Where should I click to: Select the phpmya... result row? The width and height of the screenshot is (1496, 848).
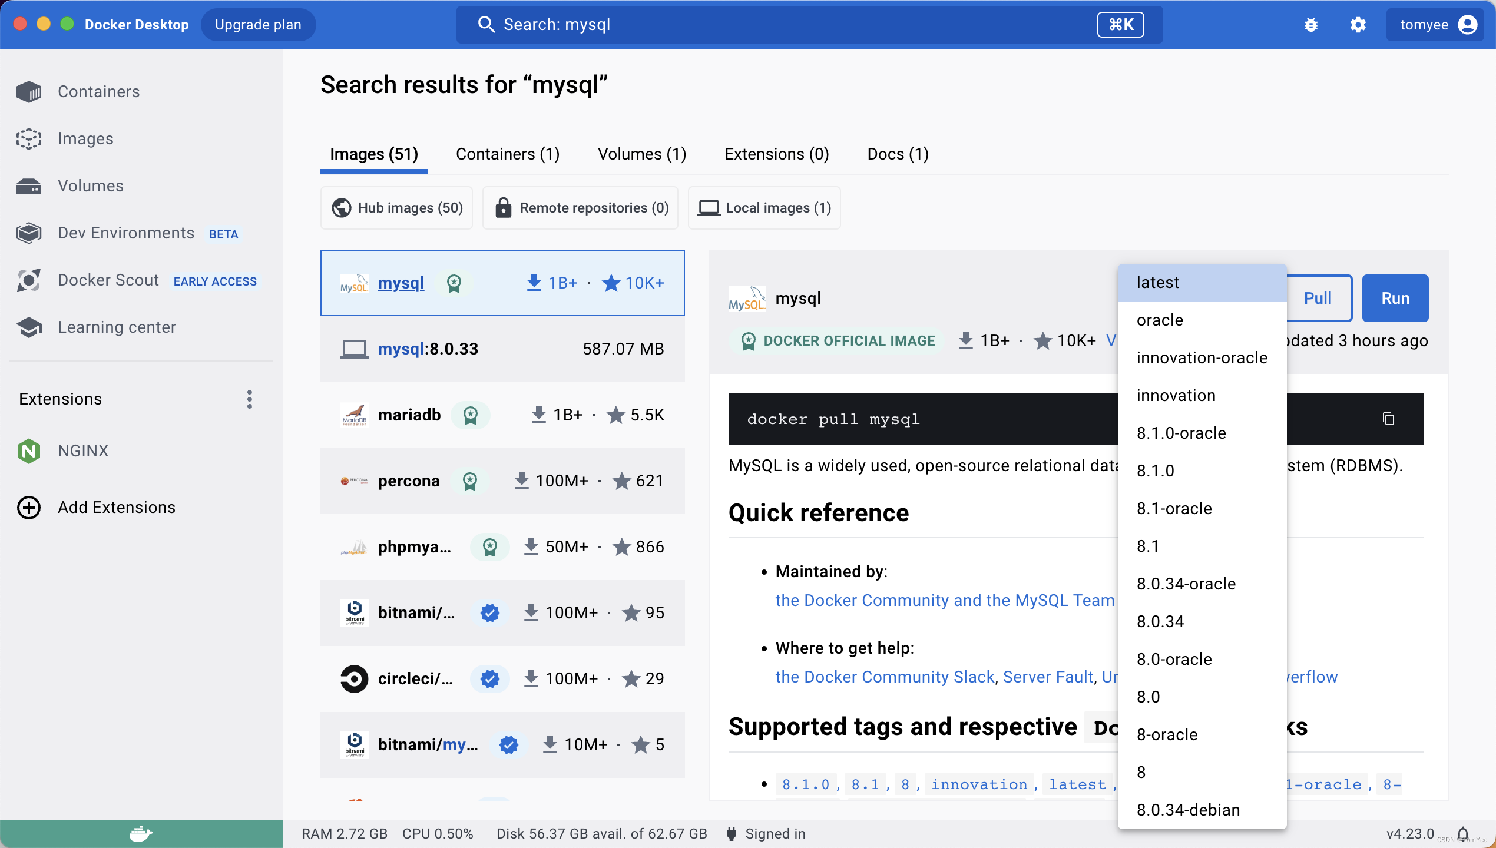point(502,547)
